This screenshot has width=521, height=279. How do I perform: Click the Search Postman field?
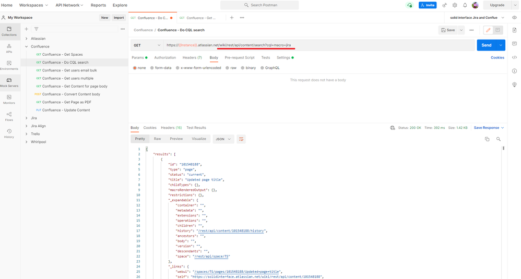(259, 5)
